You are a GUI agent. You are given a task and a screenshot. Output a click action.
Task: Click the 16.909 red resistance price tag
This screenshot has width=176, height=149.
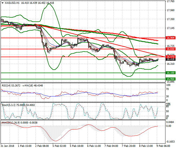click(x=170, y=38)
